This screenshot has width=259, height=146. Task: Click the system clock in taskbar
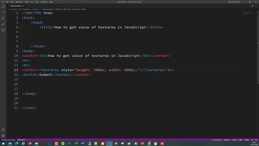[x=254, y=144]
